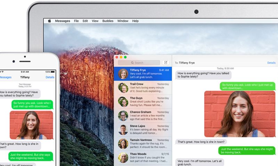This screenshot has height=166, width=278.
Task: Select the Tiffany Frye conversation
Action: pyautogui.click(x=143, y=74)
